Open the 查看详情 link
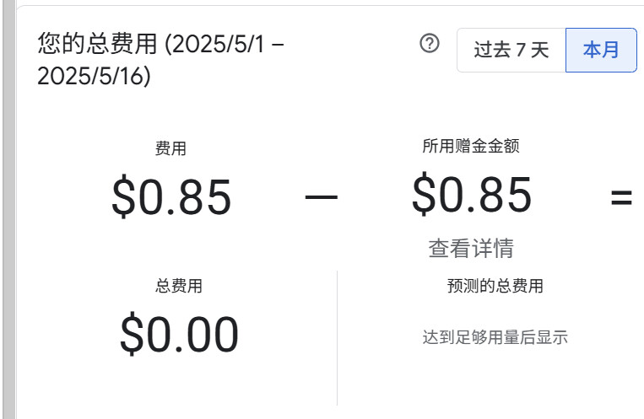This screenshot has width=644, height=419. click(x=471, y=248)
